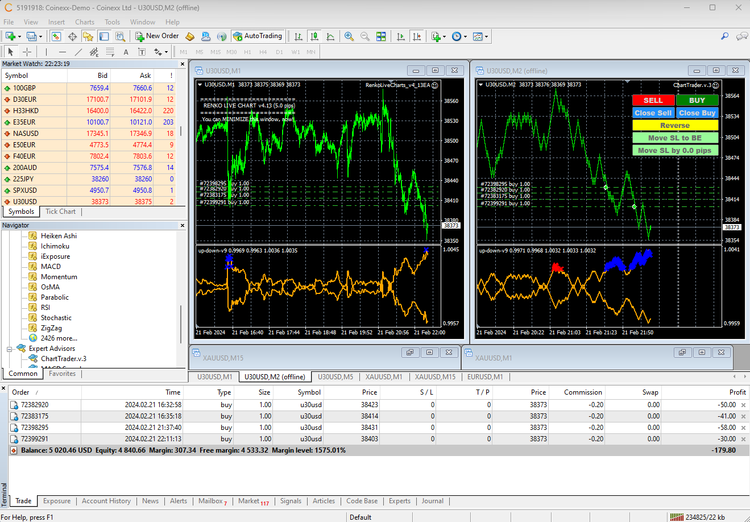Click the Move SL to BE button

point(675,138)
